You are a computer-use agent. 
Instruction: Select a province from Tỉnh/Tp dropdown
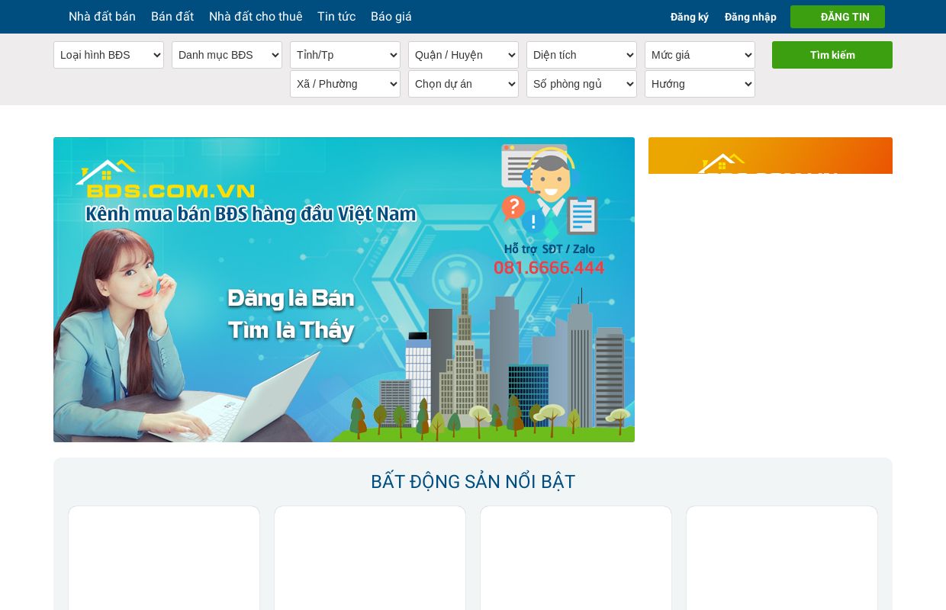pos(345,55)
